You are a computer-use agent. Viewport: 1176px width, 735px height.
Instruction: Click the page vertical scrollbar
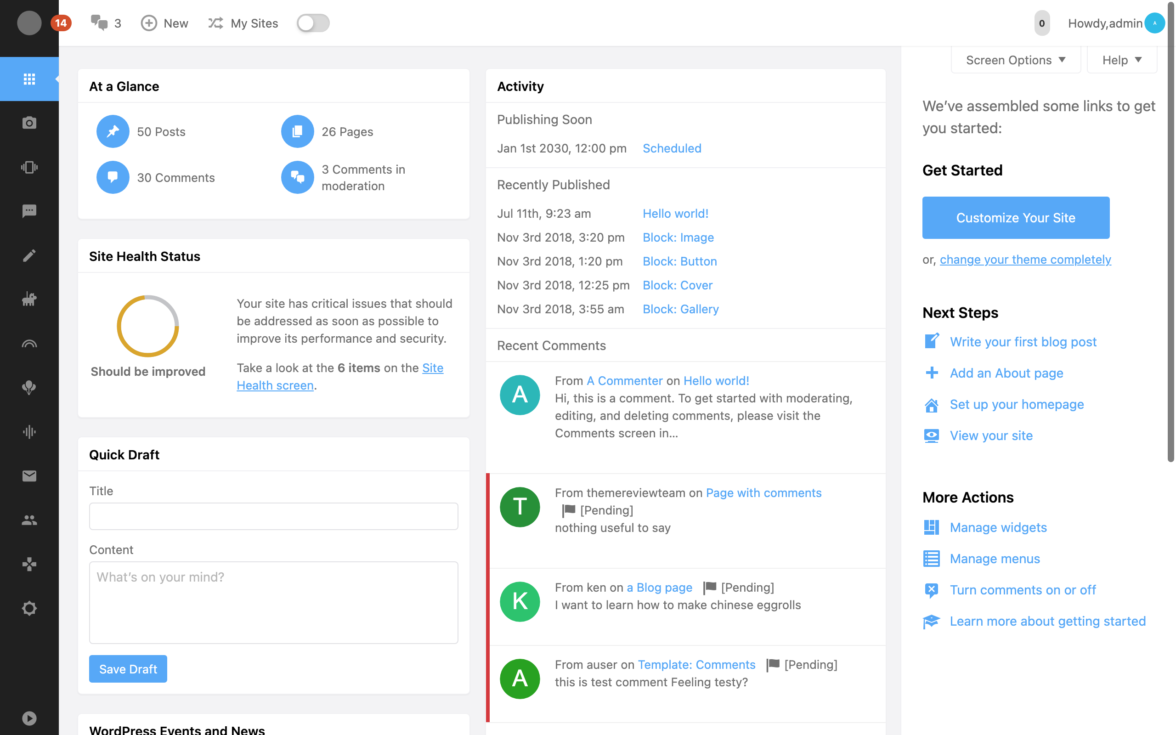coord(1170,233)
